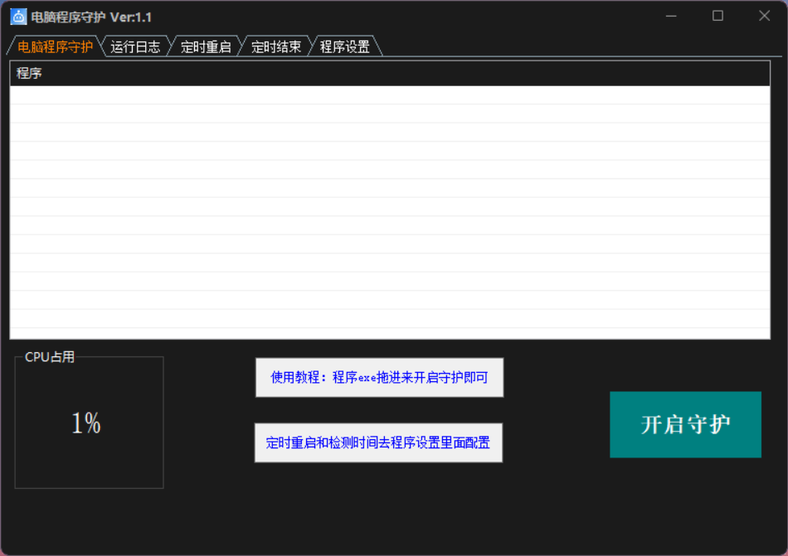This screenshot has height=556, width=788.
Task: Click the 使用教程 instruction button
Action: (379, 377)
